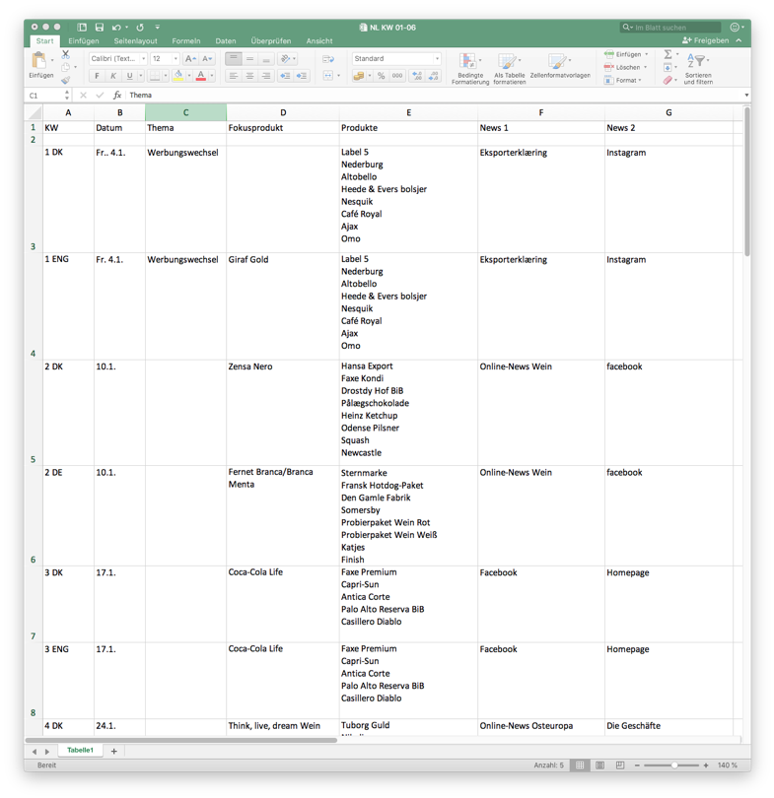Toggle bold (F) formatting
Screen dimensions: 774x798
click(x=97, y=76)
